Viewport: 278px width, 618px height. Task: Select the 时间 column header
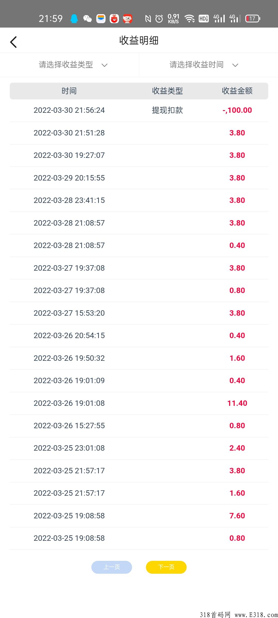coord(69,91)
